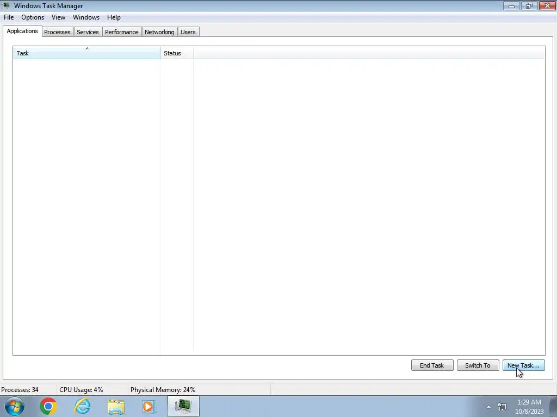Open the Options menu

[x=33, y=17]
